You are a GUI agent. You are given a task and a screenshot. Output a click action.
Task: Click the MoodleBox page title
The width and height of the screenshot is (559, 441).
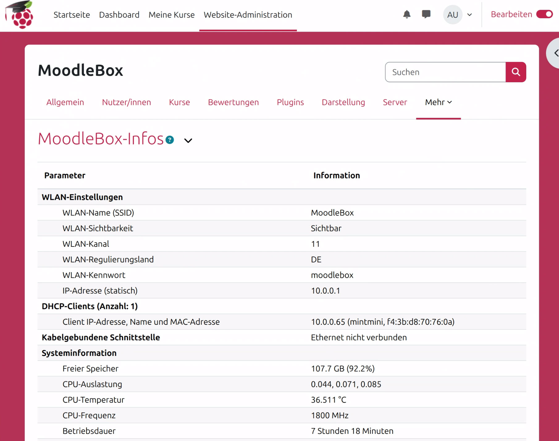pyautogui.click(x=81, y=70)
